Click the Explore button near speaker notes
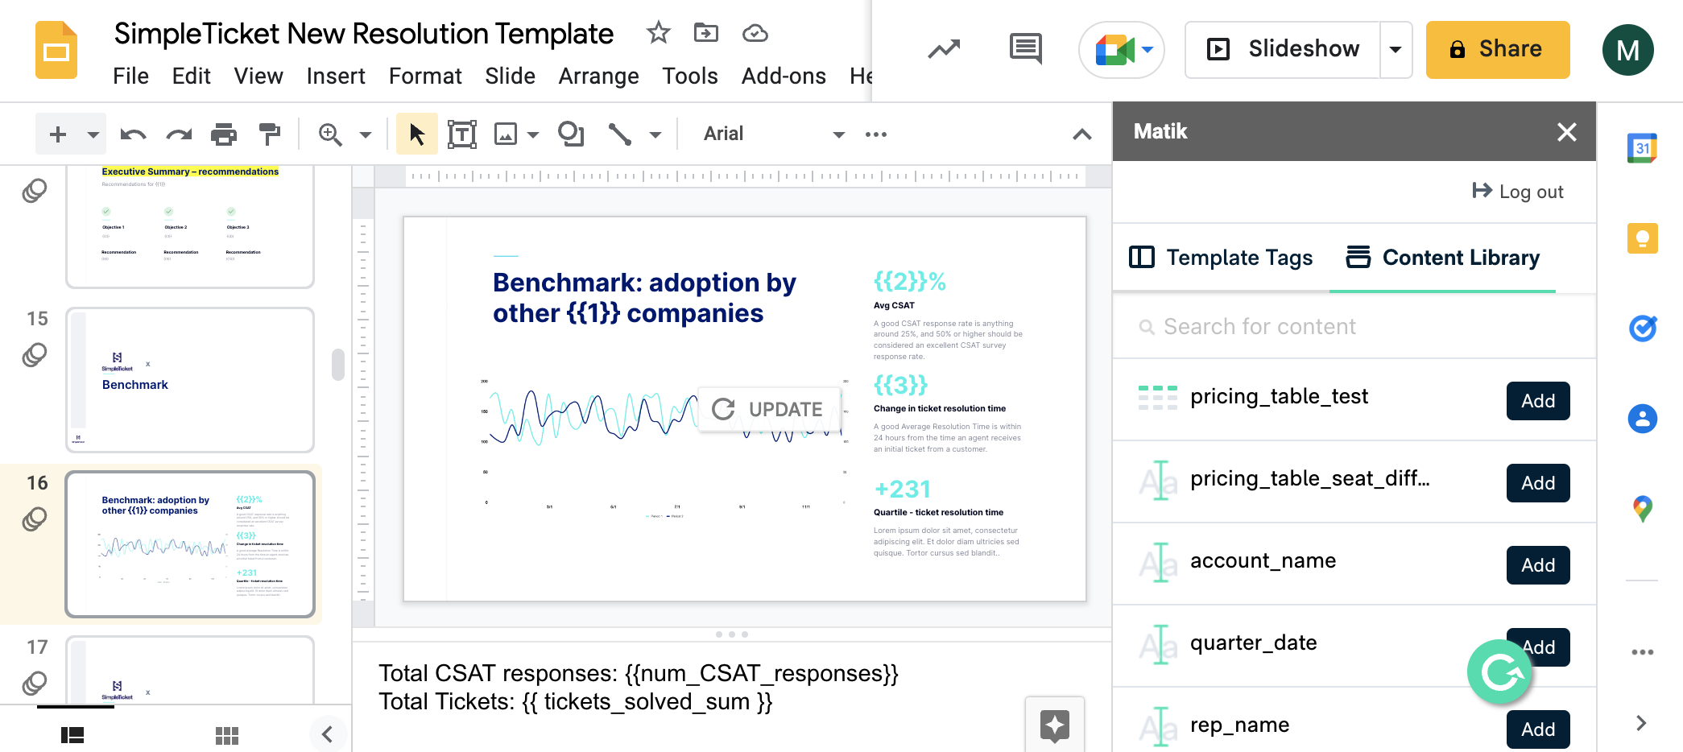The image size is (1683, 752). tap(1054, 725)
